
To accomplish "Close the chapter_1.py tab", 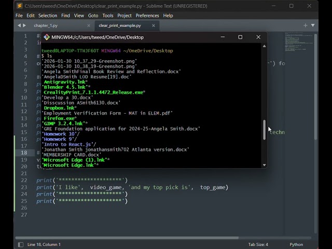I will point(89,25).
